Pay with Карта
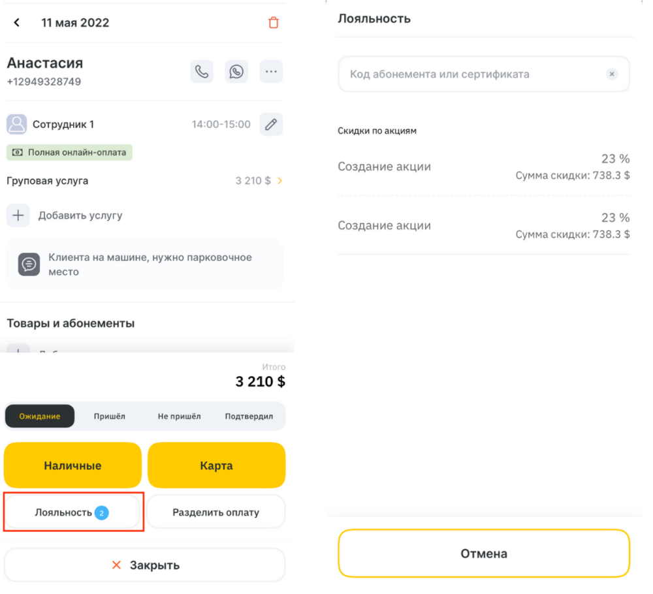 [217, 465]
